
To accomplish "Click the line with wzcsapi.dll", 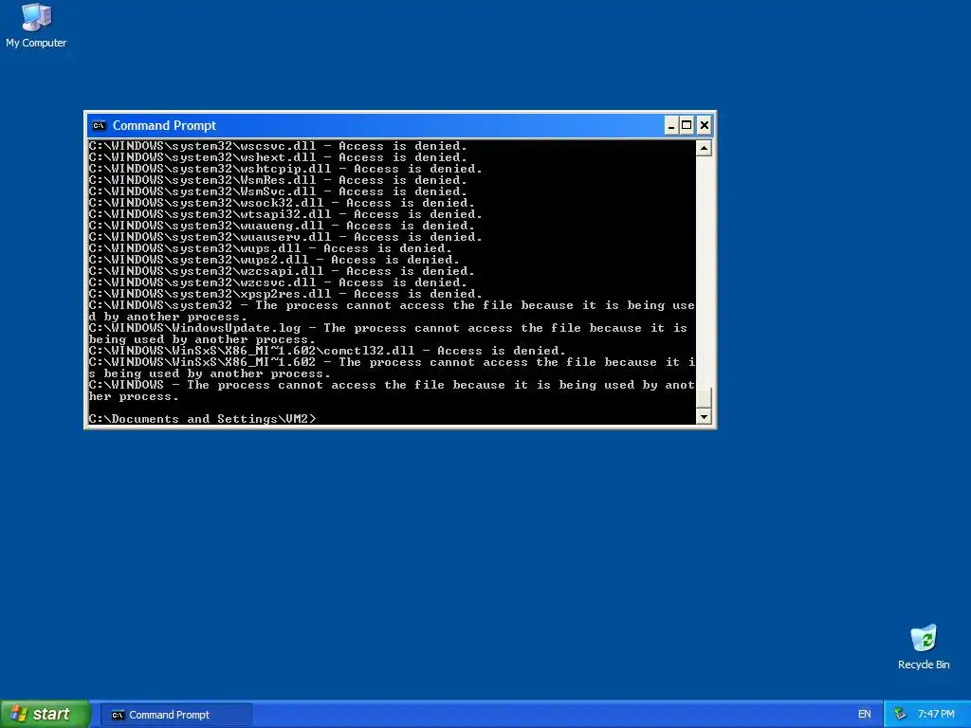I will pos(282,271).
